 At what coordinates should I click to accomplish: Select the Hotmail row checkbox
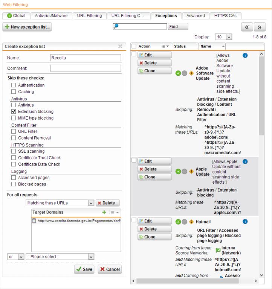pyautogui.click(x=134, y=220)
